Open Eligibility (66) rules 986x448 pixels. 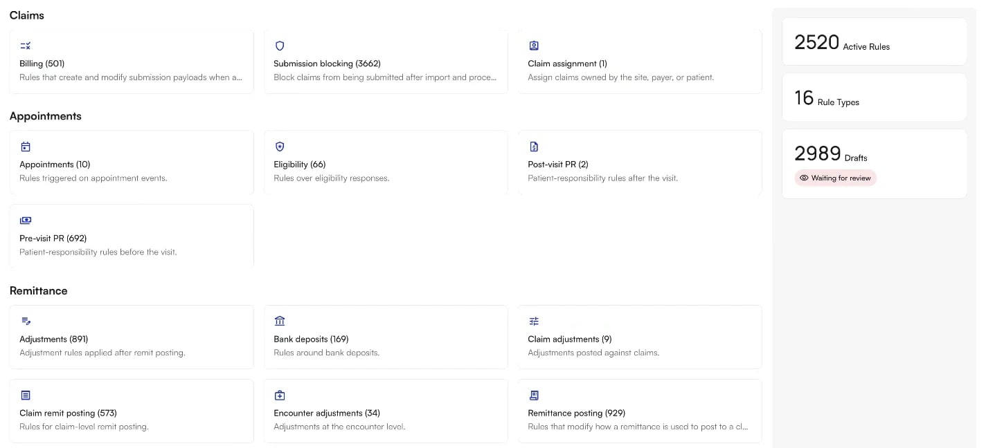(x=386, y=162)
